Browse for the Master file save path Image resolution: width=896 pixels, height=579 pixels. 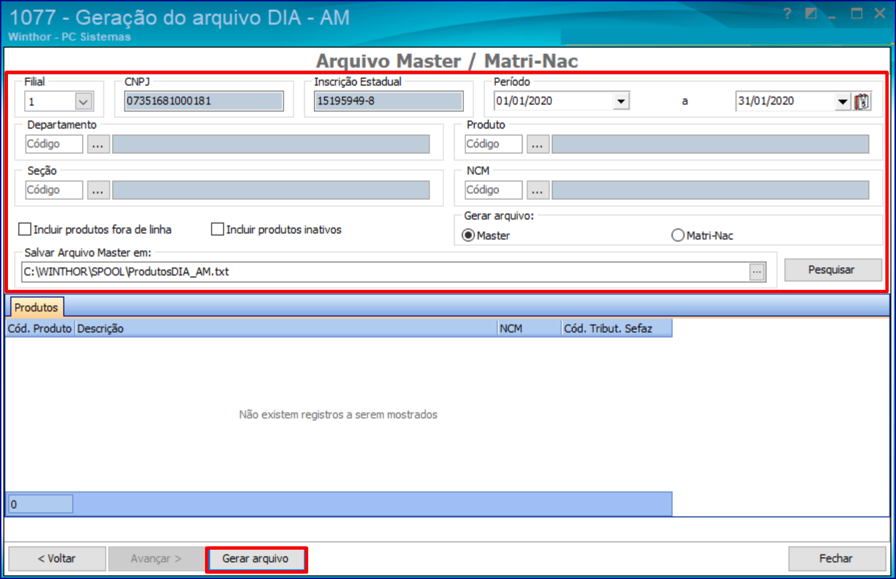pyautogui.click(x=757, y=271)
